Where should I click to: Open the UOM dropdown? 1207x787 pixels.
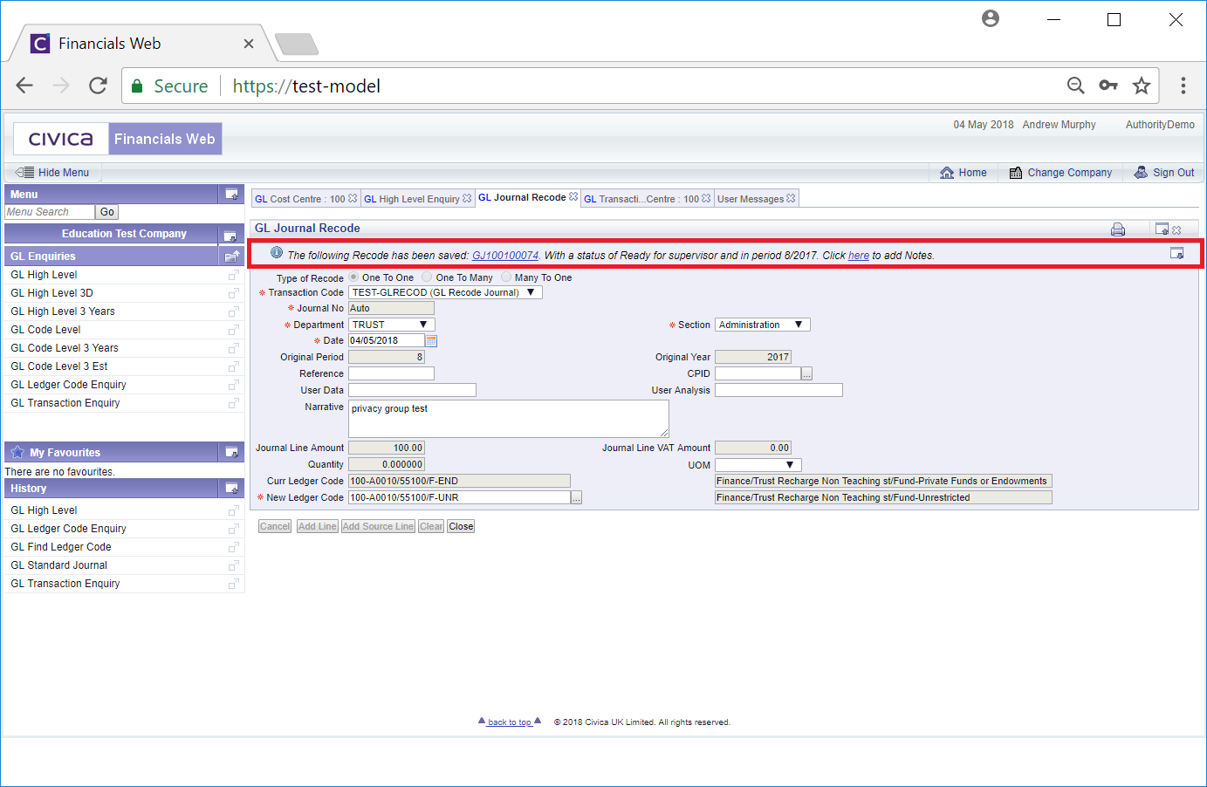point(758,465)
